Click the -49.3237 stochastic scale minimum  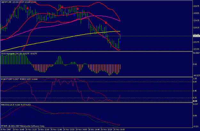point(196,76)
